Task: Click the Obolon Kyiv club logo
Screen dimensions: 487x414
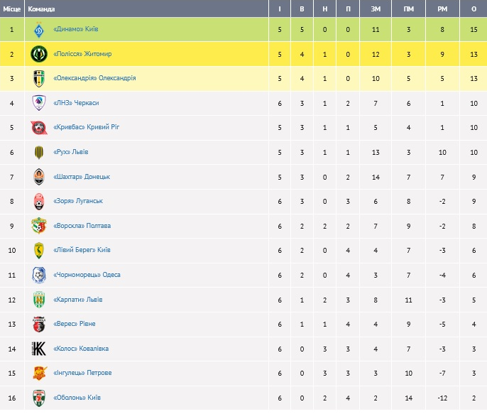Action: coord(38,398)
